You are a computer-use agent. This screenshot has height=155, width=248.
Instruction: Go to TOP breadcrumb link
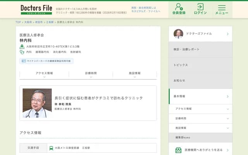18,22
